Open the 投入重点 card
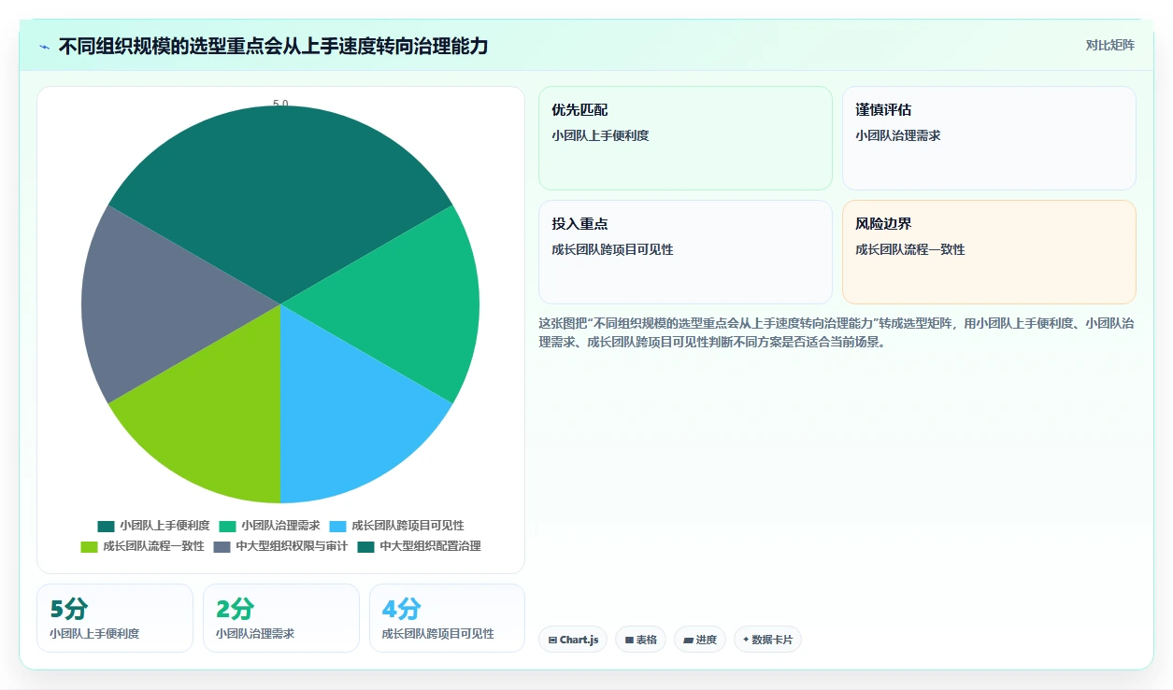This screenshot has height=690, width=1173. click(685, 252)
